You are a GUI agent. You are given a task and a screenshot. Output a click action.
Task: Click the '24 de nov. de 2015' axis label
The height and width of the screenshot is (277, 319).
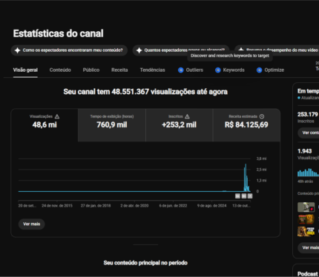pos(57,206)
